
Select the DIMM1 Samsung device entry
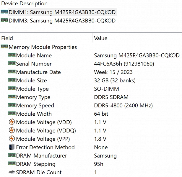pyautogui.click(x=62, y=12)
